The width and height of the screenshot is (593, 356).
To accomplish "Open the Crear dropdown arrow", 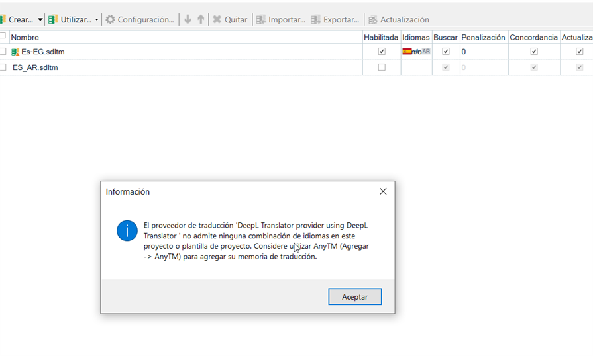I will coord(40,20).
